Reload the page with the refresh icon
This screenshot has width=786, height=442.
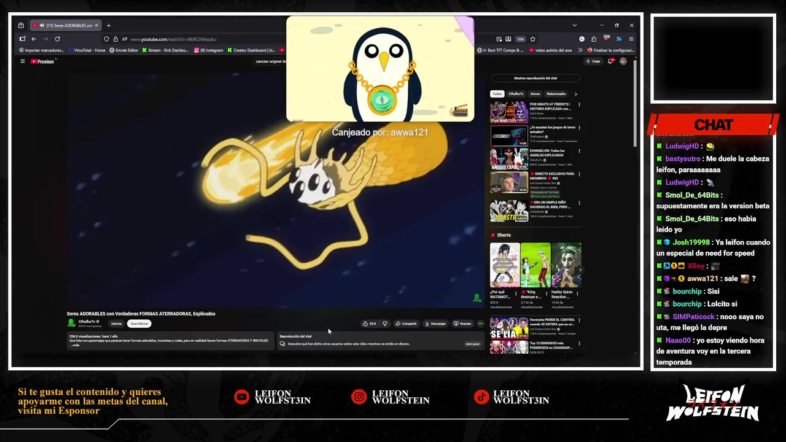pyautogui.click(x=57, y=39)
